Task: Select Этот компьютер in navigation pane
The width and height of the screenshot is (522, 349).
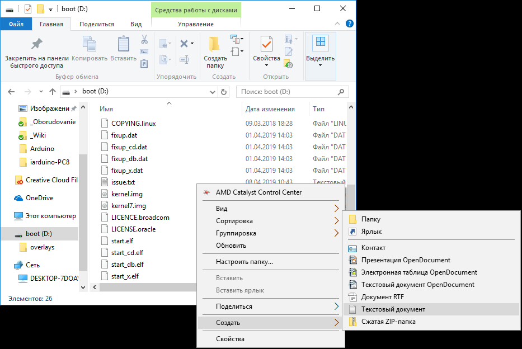Action: 44,216
